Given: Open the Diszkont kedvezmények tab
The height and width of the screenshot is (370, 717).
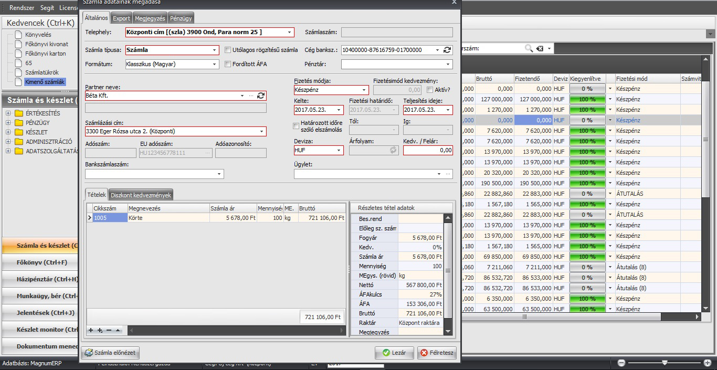Looking at the screenshot, I should [x=141, y=195].
